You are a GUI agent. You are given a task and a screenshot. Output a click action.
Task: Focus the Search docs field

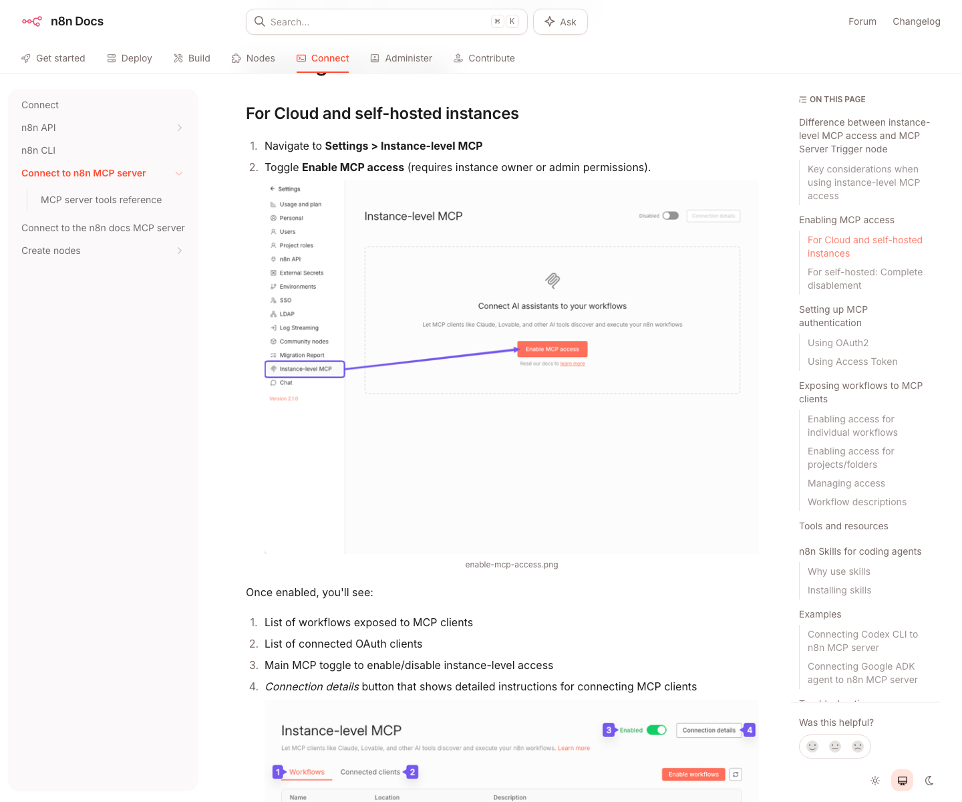pyautogui.click(x=387, y=22)
